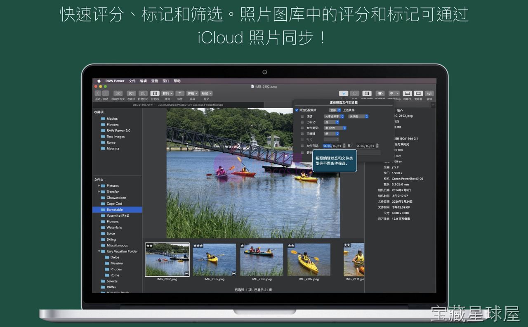Viewport: 528px width, 327px height.
Task: Open the 编辑 (Edit) menu
Action: click(x=144, y=81)
